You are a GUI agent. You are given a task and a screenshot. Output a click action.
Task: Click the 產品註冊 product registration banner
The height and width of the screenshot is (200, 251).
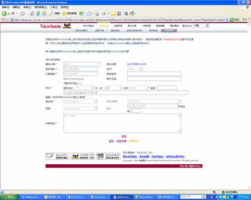57,156
